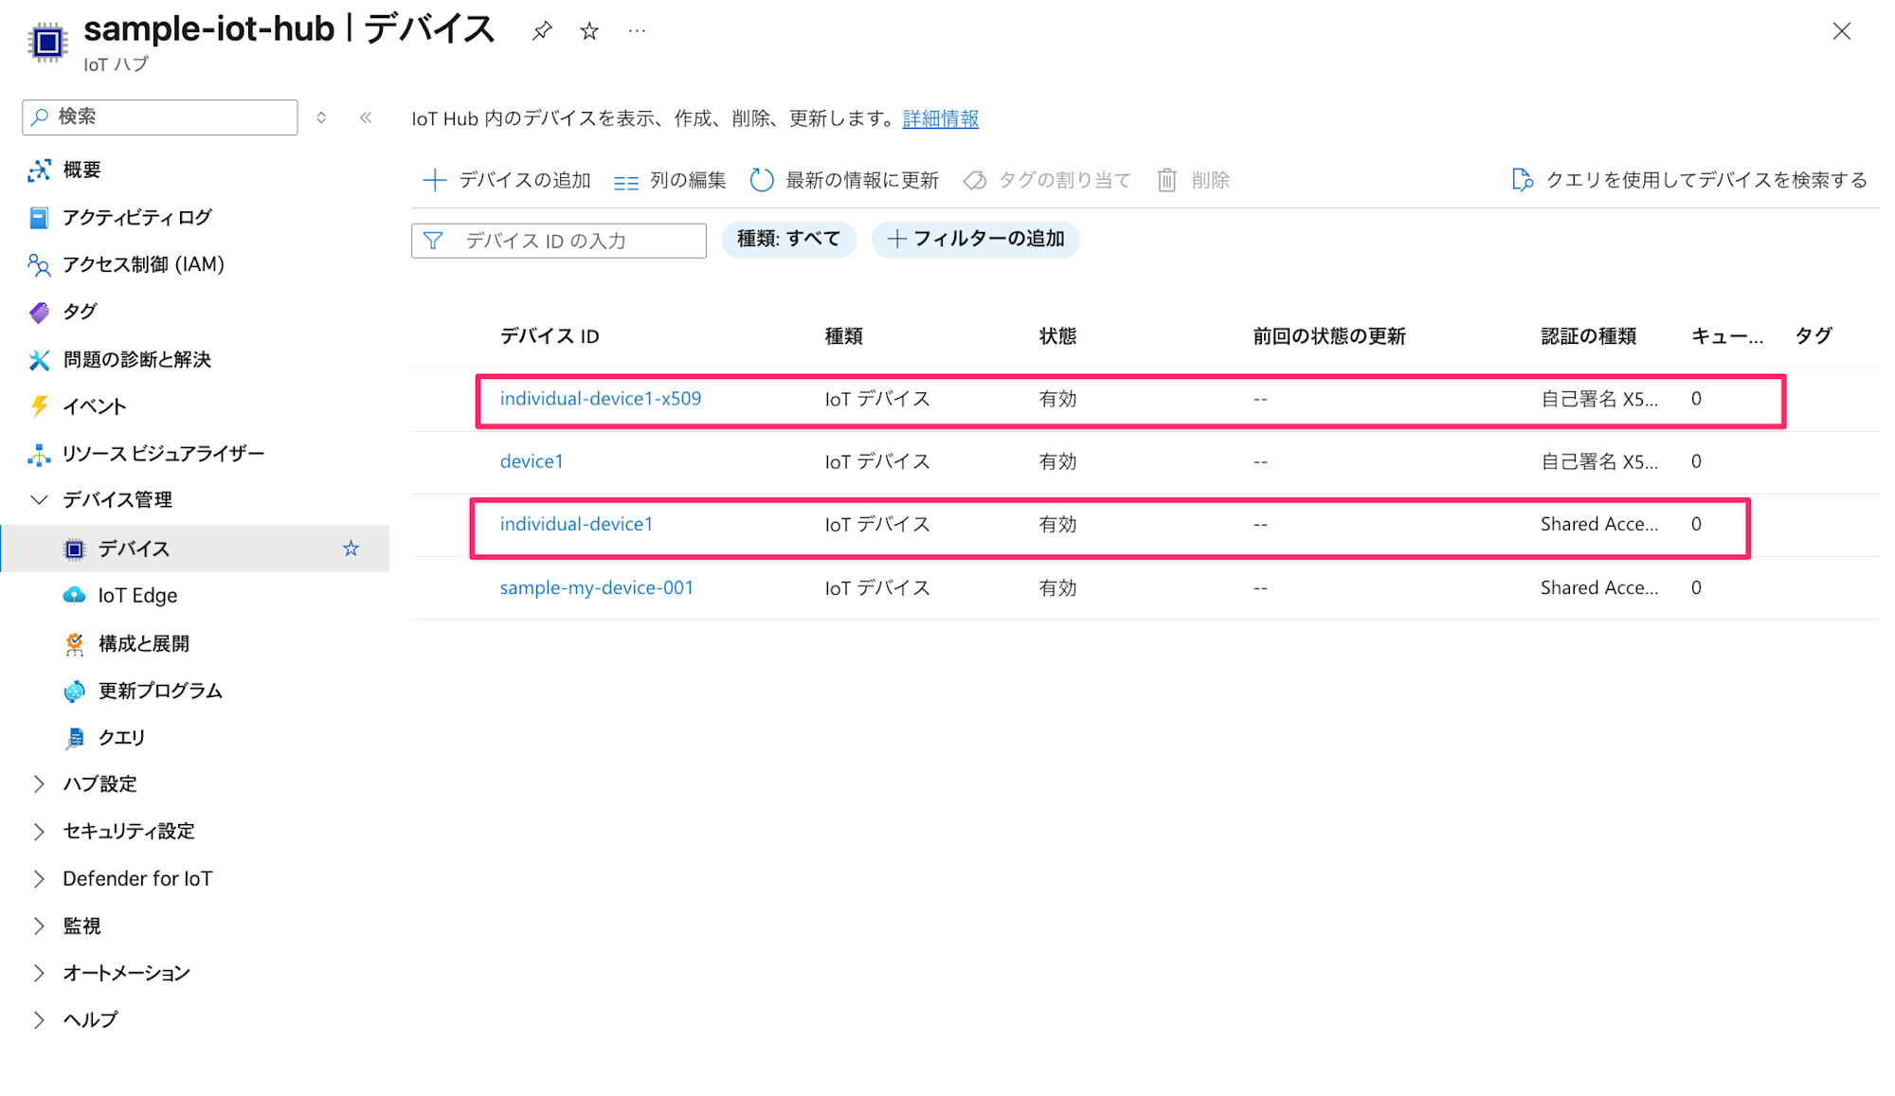Open individual-device1 device link
Viewport: 1895px width, 1096px height.
pyautogui.click(x=576, y=524)
